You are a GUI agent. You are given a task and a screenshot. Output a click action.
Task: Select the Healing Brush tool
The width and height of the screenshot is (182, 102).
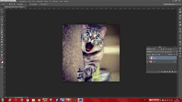(2, 25)
